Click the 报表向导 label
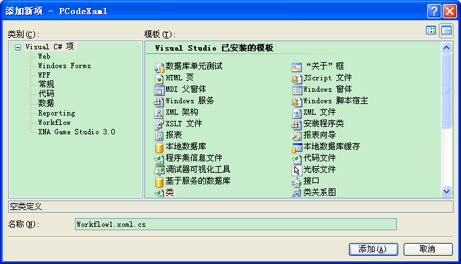 pos(319,135)
